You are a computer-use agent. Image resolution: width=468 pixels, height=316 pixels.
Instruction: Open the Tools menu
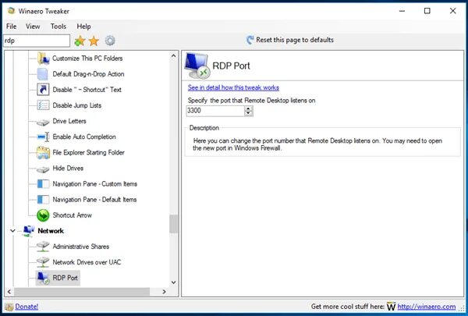(58, 27)
